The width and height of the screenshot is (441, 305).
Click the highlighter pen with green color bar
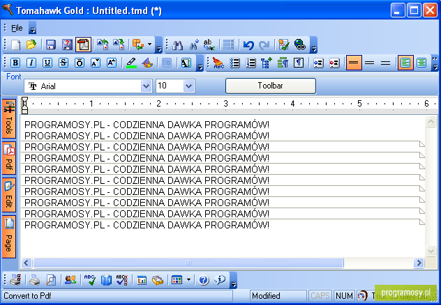pos(131,63)
